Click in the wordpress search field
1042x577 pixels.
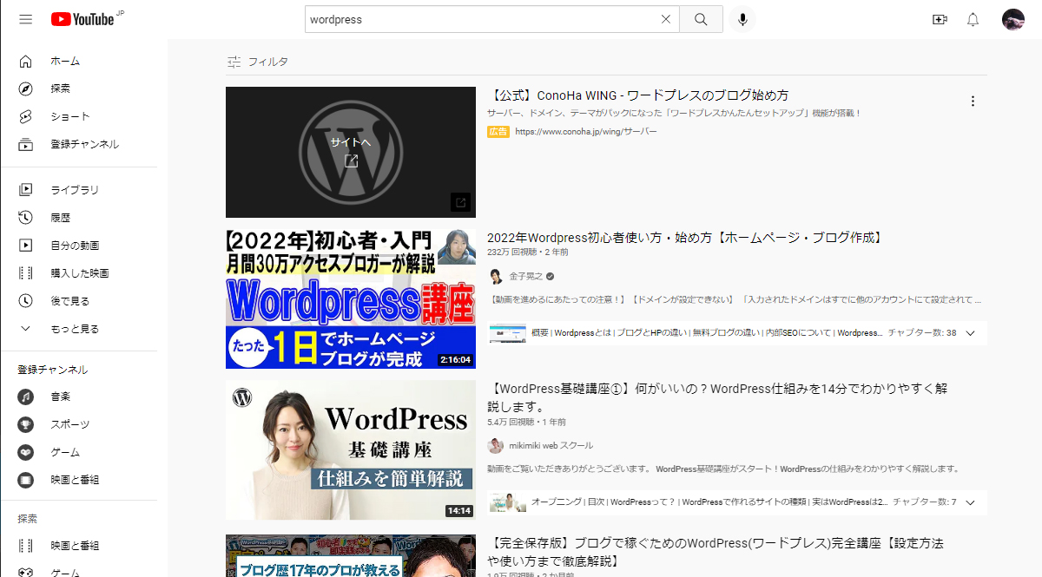click(478, 19)
